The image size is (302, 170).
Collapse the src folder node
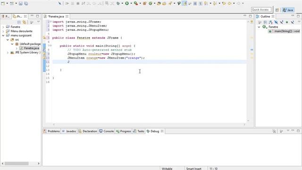click(x=8, y=40)
